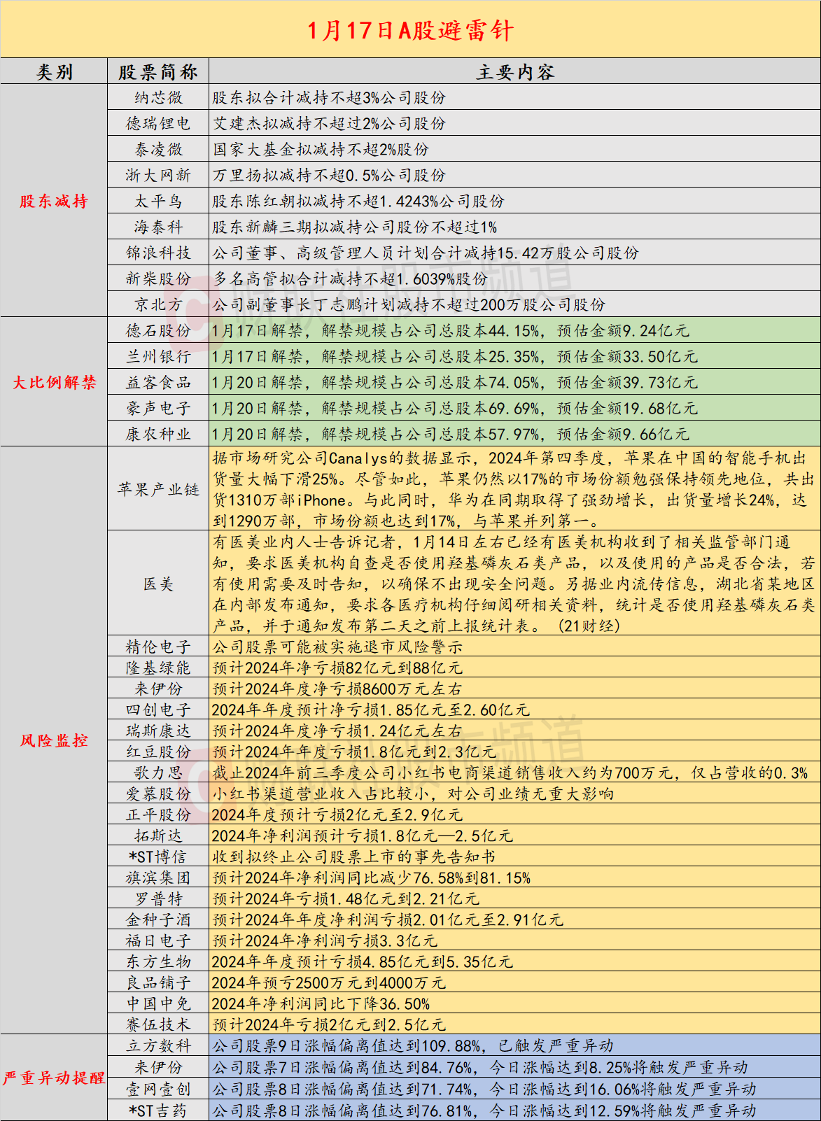The width and height of the screenshot is (821, 1121).
Task: Select the 兰州银行 stock name cell
Action: 158,356
